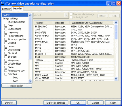Toggle the DScaler filter checkbox
The width and height of the screenshot is (122, 106).
(6, 64)
